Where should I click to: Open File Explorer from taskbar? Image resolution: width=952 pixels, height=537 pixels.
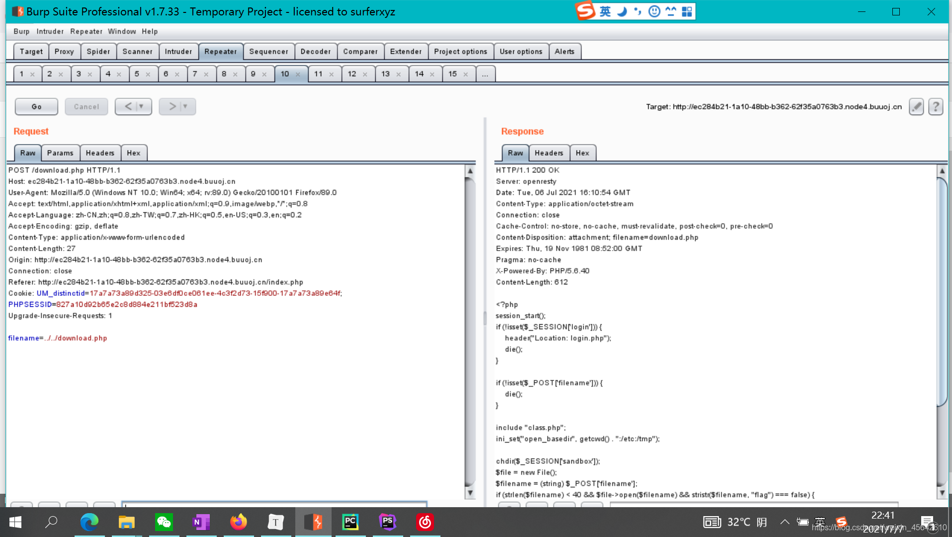[127, 522]
